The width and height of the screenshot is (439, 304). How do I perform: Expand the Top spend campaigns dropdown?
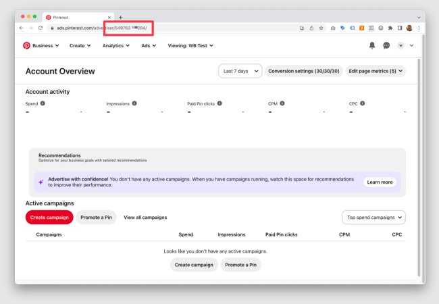point(373,217)
